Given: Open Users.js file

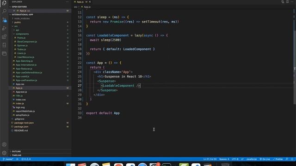Looking at the screenshot, I should coord(21,53).
